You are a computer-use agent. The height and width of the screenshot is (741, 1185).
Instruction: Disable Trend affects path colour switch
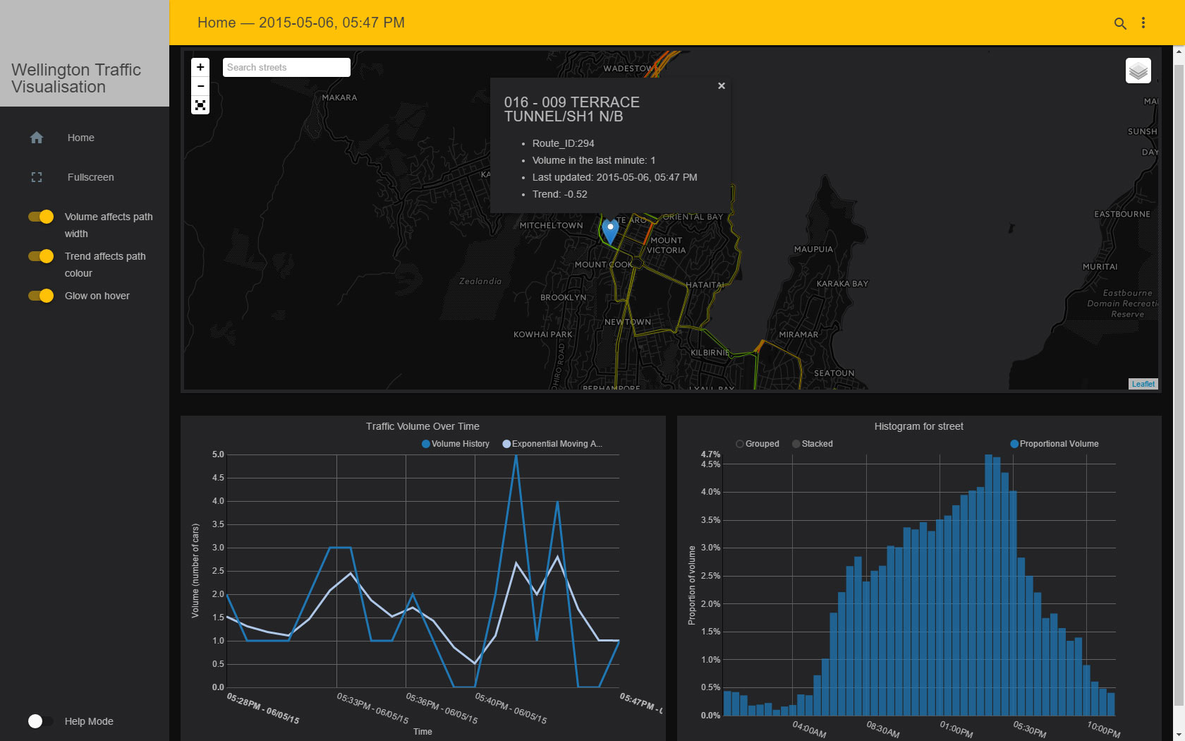pos(41,256)
